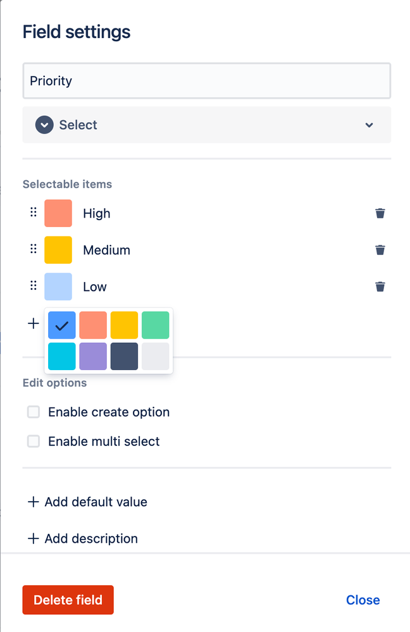Enable the create option checkbox
The height and width of the screenshot is (632, 410).
coord(34,412)
